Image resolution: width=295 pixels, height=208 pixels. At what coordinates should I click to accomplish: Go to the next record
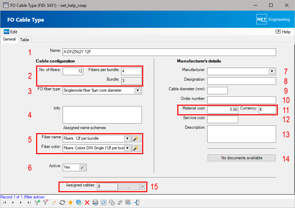[x=21, y=203]
